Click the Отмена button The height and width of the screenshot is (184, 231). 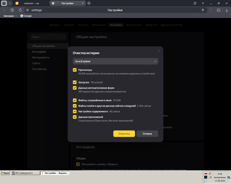tap(147, 134)
